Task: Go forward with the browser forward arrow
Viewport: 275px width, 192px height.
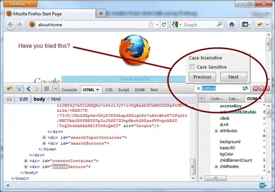Action: click(x=20, y=25)
